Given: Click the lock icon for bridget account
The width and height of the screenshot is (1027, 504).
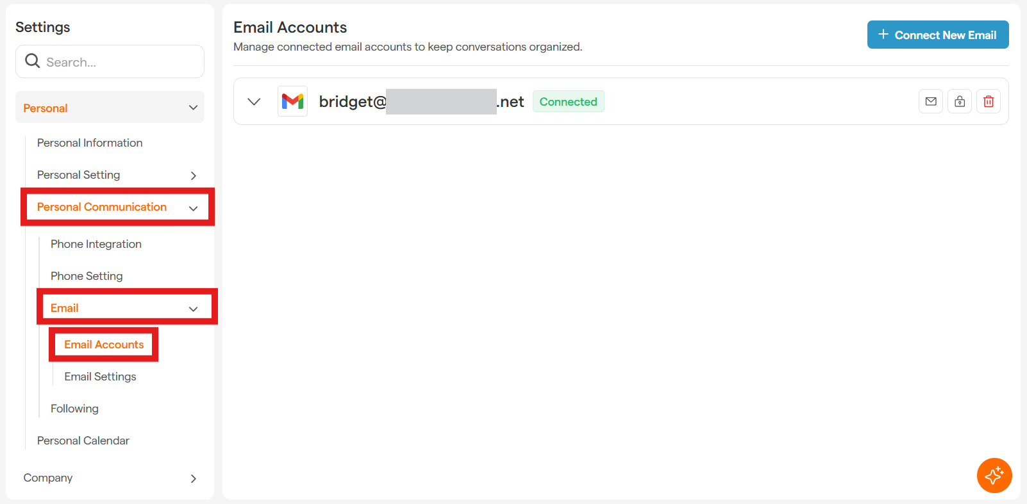Looking at the screenshot, I should [960, 101].
